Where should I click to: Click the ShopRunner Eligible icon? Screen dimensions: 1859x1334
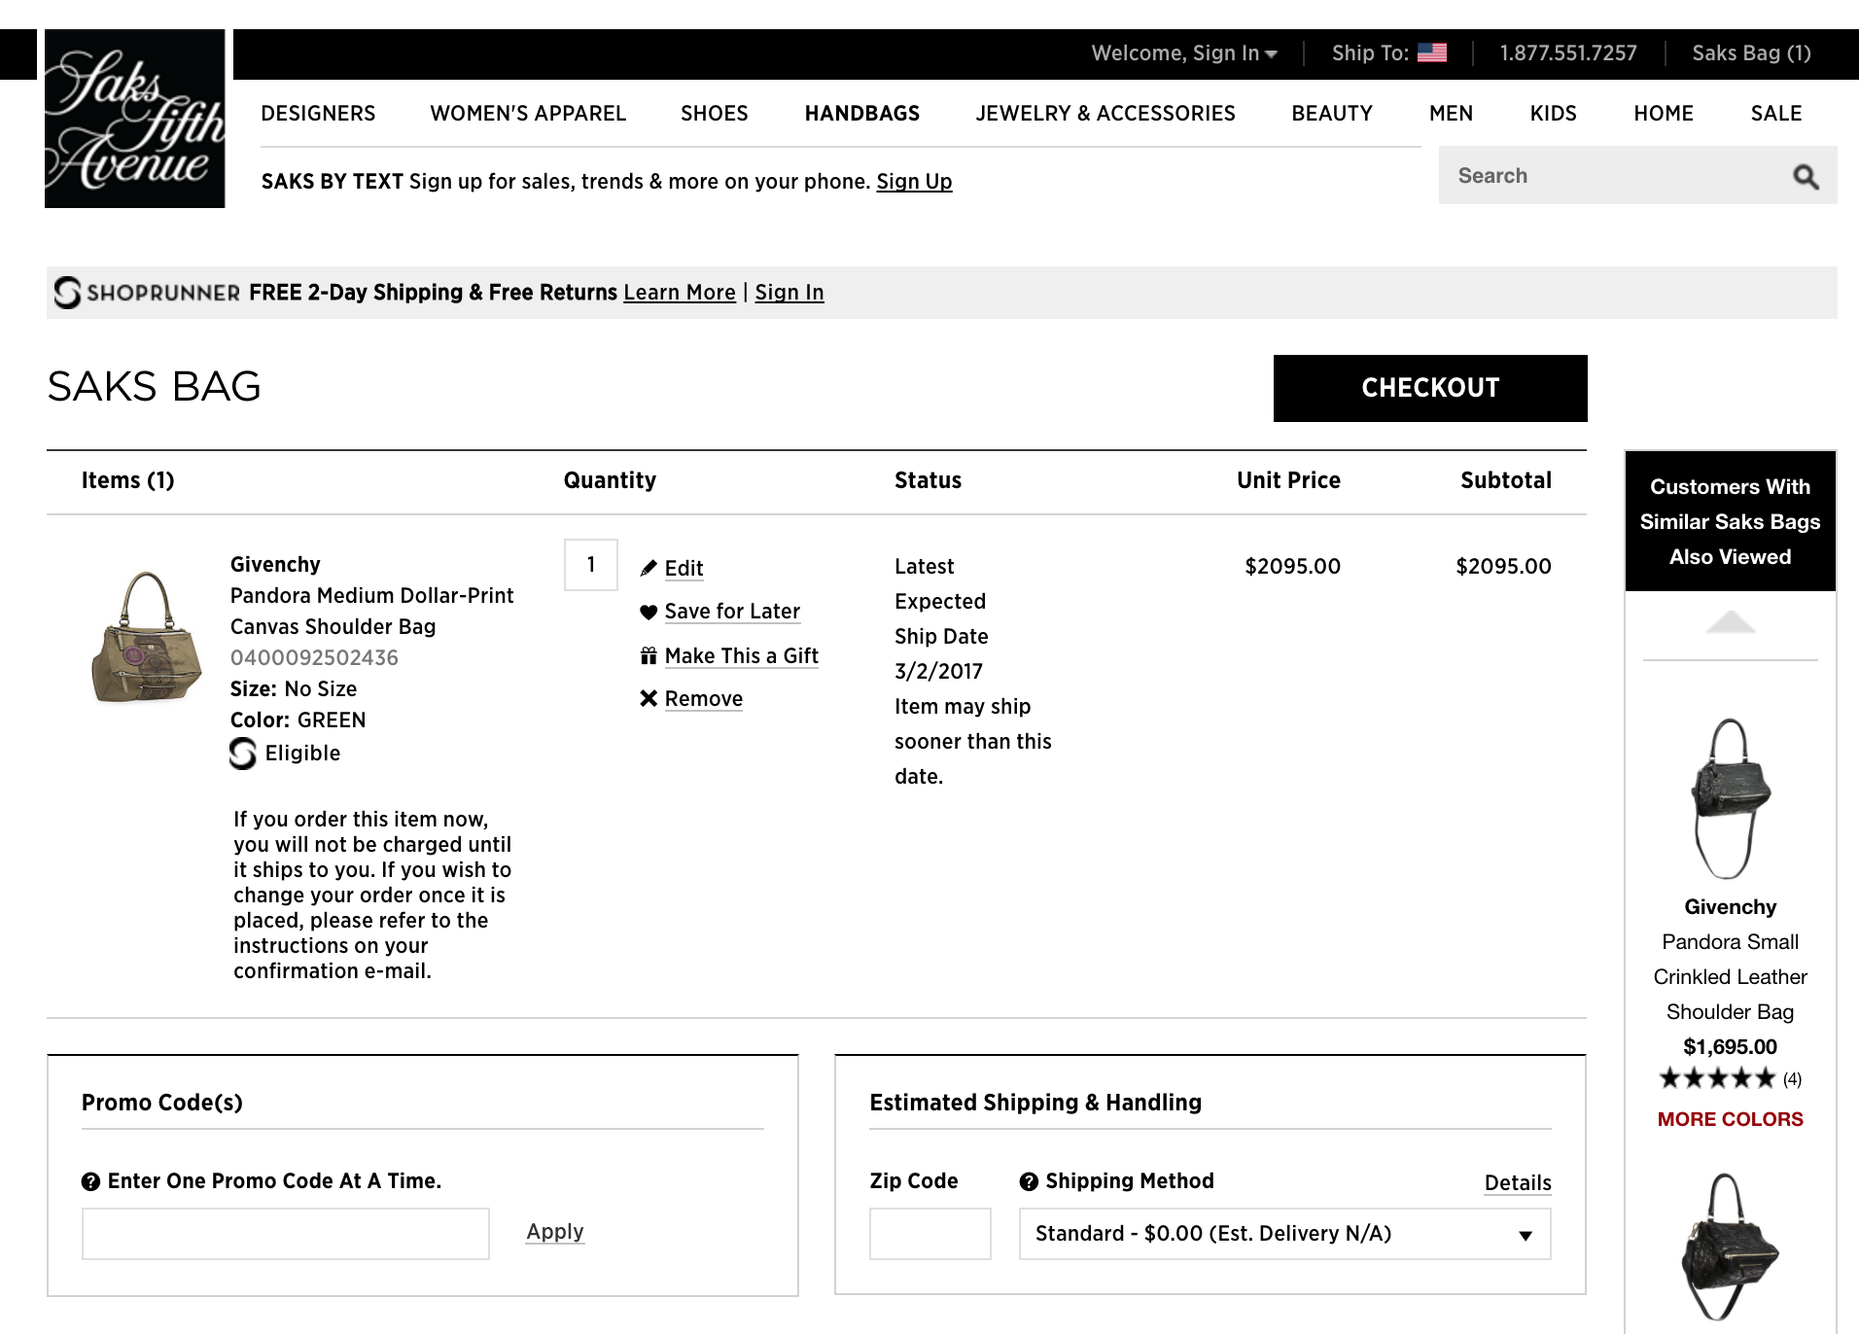tap(243, 754)
